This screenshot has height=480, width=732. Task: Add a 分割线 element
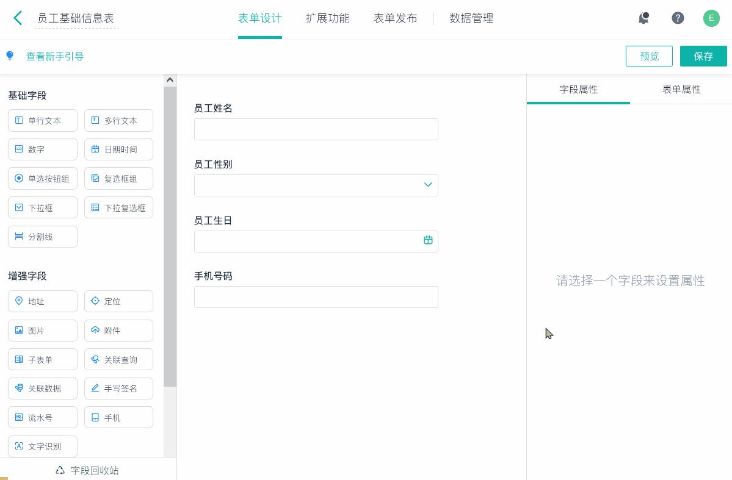[43, 237]
